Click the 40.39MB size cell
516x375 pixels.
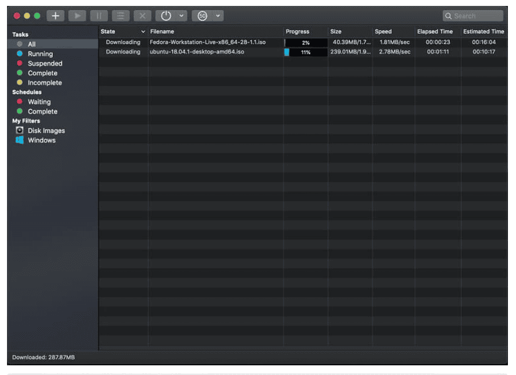click(x=352, y=42)
